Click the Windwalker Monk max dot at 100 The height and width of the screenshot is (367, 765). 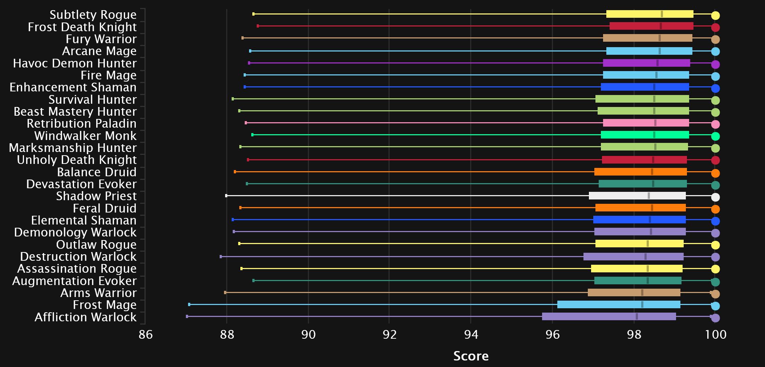point(715,136)
